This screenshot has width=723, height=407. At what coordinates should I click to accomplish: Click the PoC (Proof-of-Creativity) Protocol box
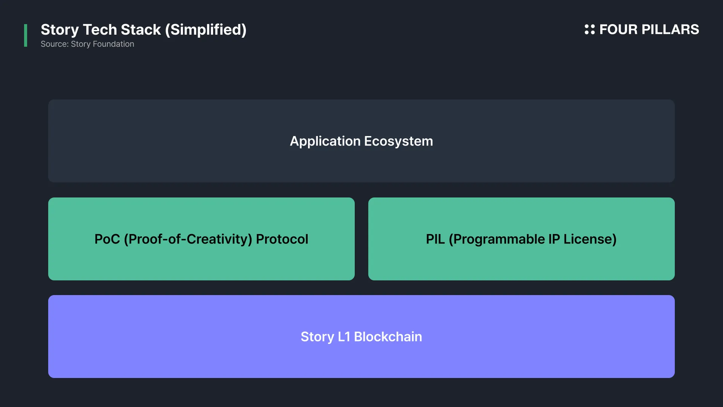tap(201, 239)
